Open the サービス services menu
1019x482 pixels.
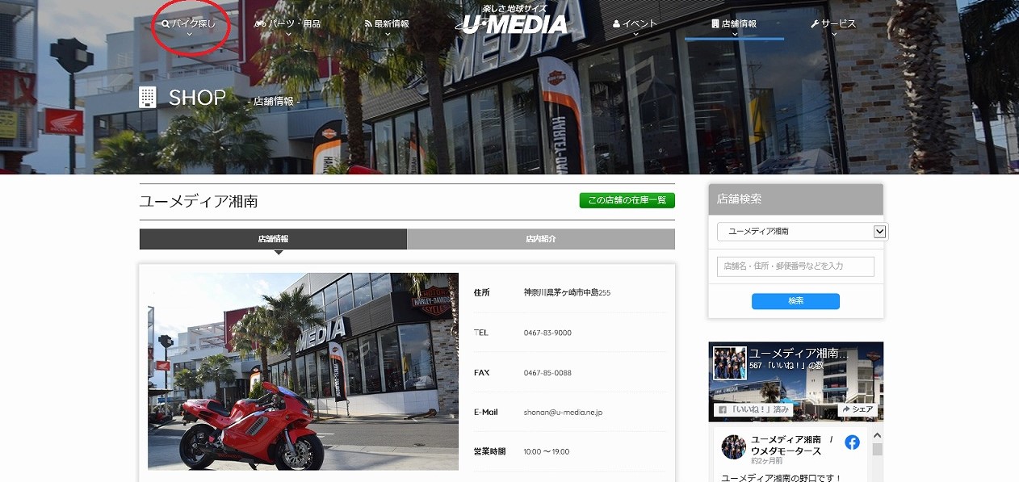point(833,24)
